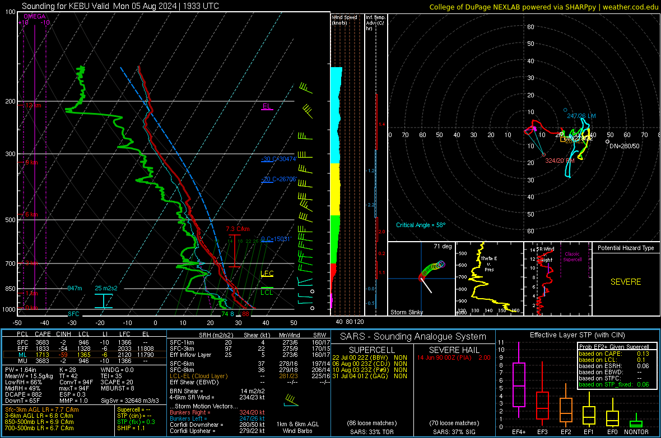This screenshot has height=438, width=661.
Task: Click the green LCL marker on skew-T
Action: pyautogui.click(x=267, y=293)
